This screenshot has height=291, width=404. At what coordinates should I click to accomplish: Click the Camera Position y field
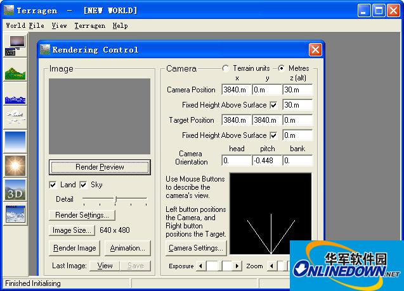pyautogui.click(x=267, y=90)
